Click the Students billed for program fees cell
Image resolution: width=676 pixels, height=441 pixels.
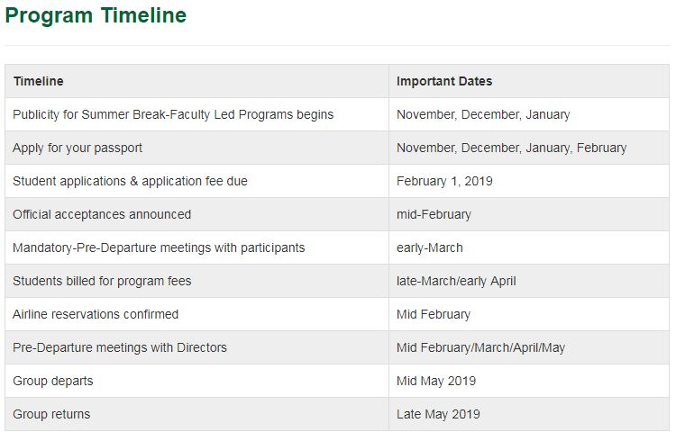(102, 281)
